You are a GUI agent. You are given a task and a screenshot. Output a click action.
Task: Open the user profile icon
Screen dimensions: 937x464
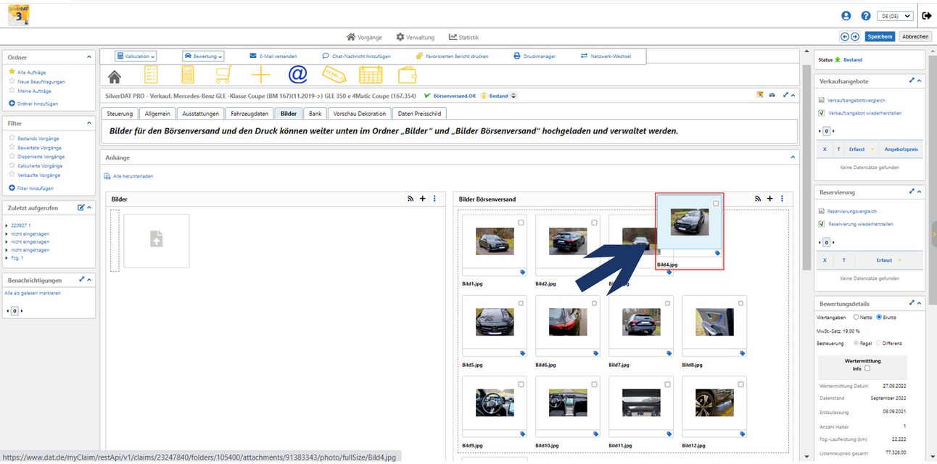(846, 16)
